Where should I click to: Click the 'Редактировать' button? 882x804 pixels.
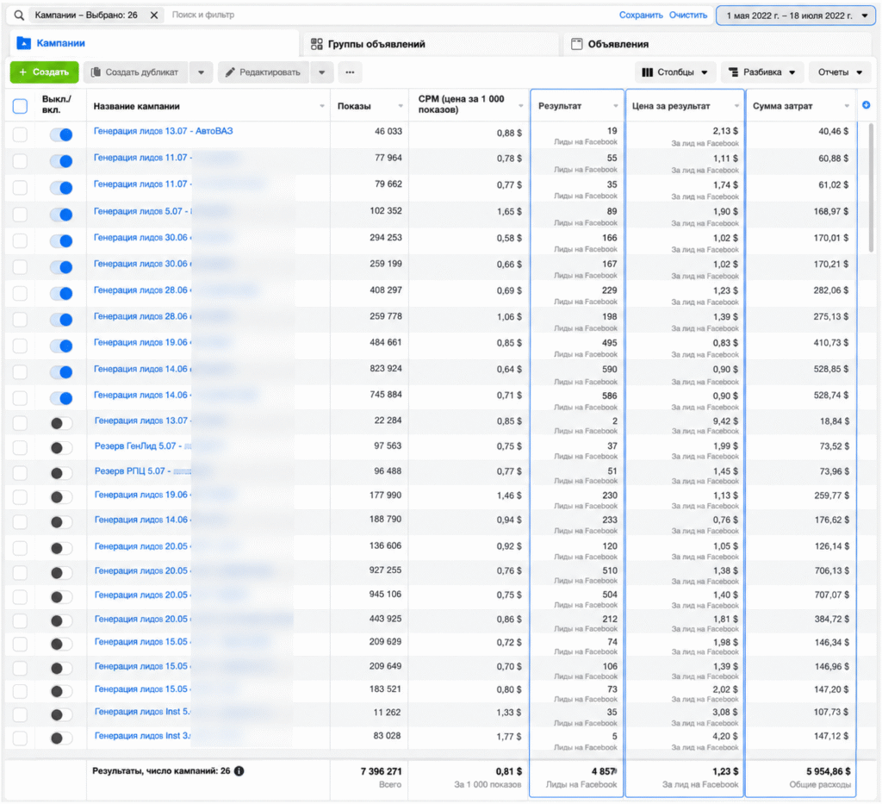264,72
